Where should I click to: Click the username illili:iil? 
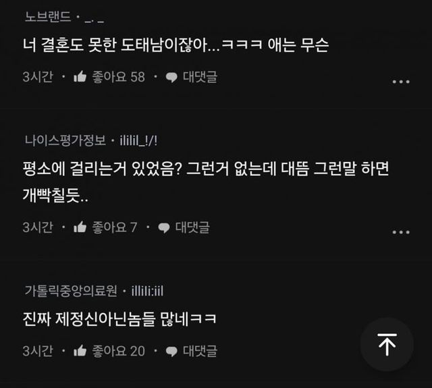point(147,291)
